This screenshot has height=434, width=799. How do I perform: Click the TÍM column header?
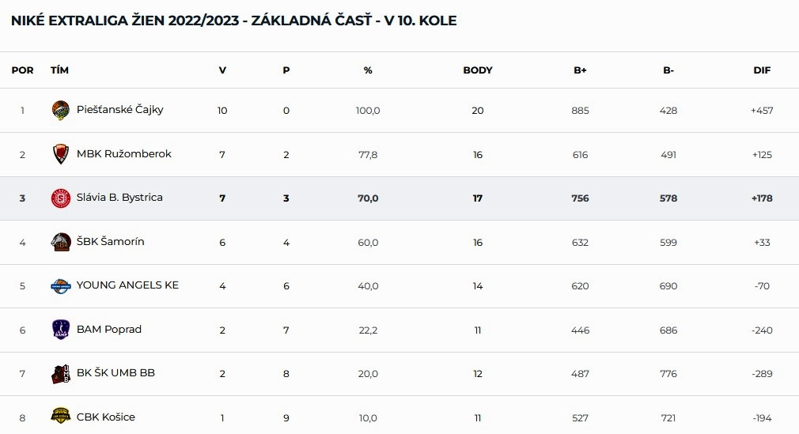[x=59, y=70]
